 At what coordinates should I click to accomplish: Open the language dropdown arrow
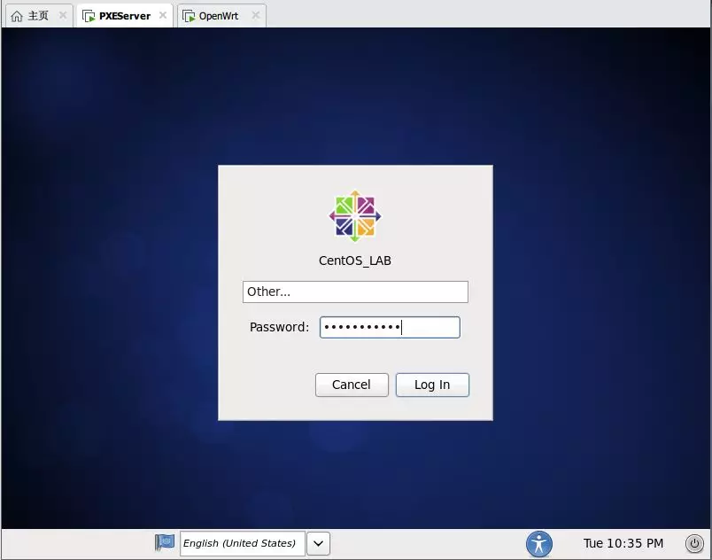click(x=318, y=543)
